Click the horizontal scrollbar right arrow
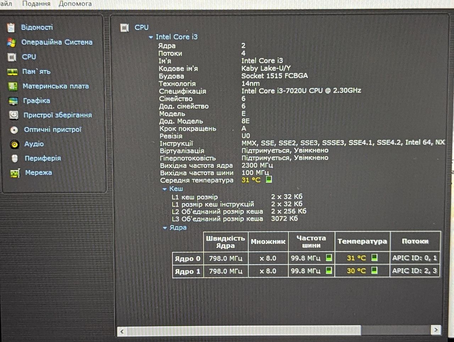Screen dimensions: 454x342 click(436, 330)
